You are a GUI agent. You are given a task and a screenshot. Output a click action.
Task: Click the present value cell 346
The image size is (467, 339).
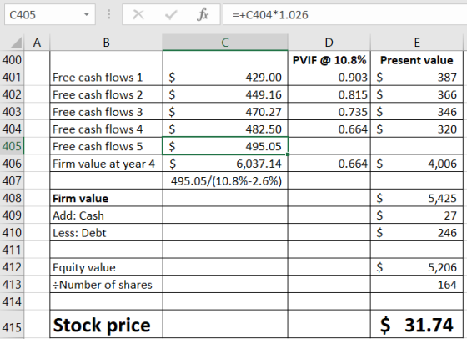point(417,112)
